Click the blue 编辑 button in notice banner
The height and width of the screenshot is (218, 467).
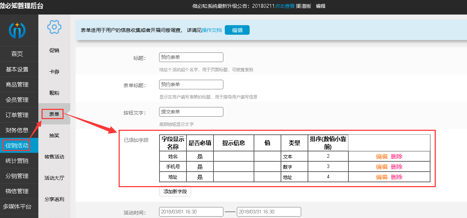point(237,30)
